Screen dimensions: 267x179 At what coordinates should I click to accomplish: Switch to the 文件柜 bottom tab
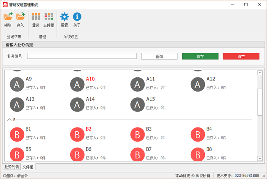(x=28, y=167)
